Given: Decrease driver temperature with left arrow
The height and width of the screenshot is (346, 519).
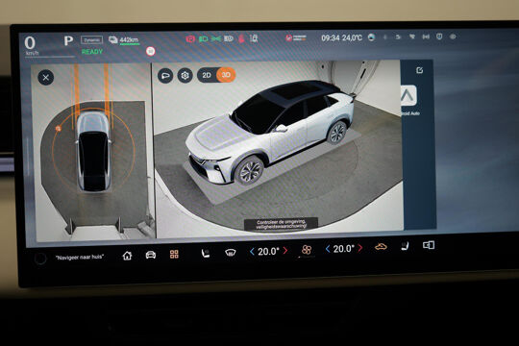Looking at the screenshot, I should point(252,252).
